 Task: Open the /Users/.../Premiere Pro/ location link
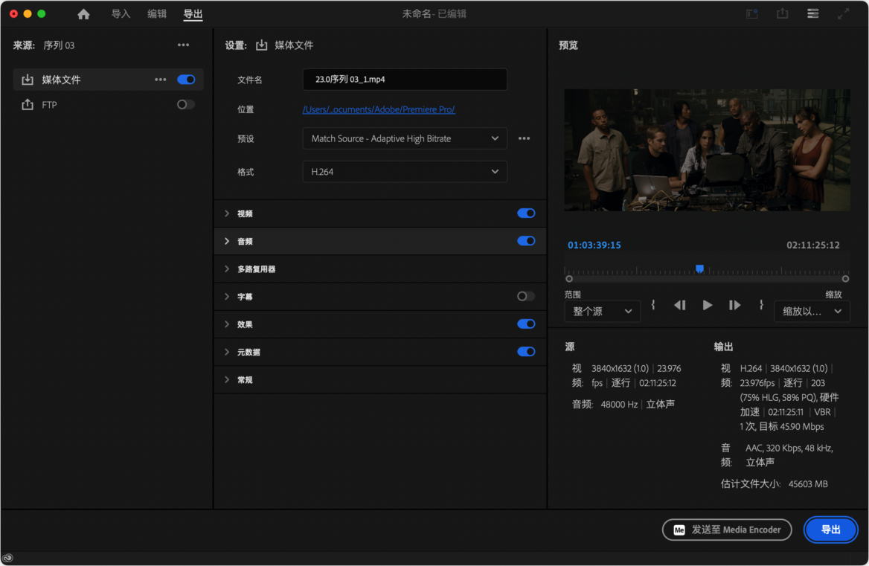coord(379,109)
